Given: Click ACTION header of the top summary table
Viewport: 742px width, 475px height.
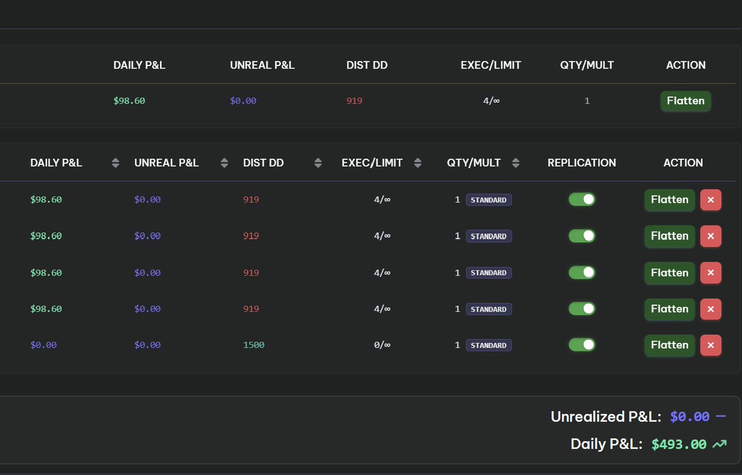Looking at the screenshot, I should tap(686, 65).
